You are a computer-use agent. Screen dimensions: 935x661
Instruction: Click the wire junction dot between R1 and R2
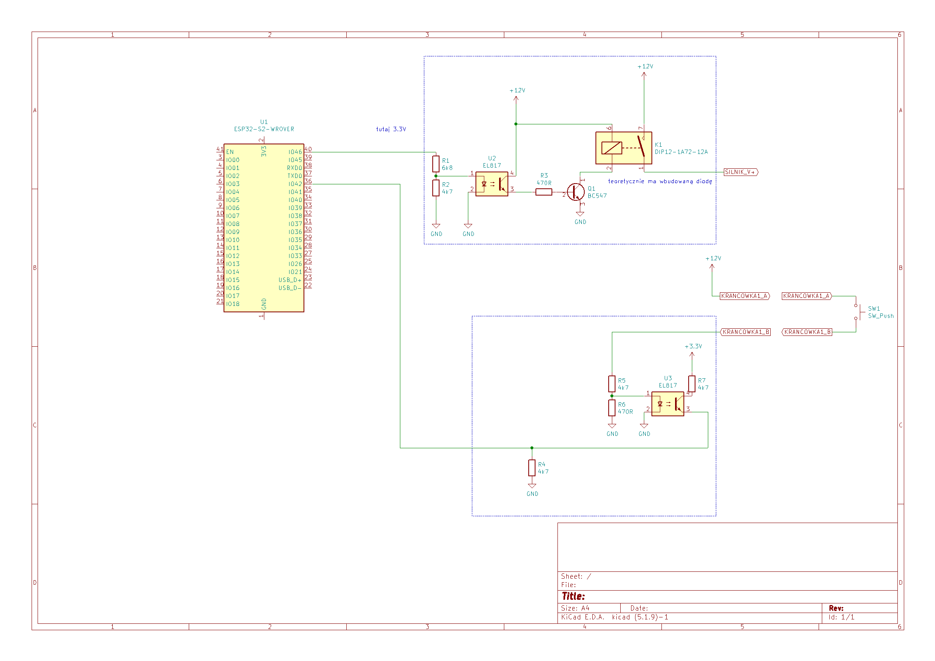pyautogui.click(x=436, y=176)
